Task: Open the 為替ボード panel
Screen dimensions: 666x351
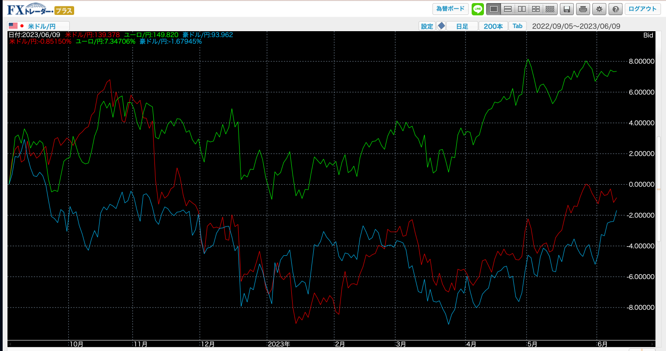Action: tap(450, 9)
